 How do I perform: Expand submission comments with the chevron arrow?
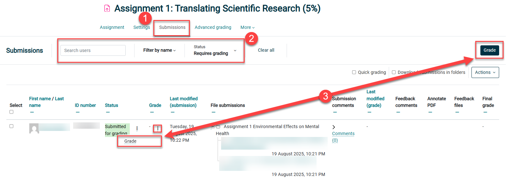[334, 127]
